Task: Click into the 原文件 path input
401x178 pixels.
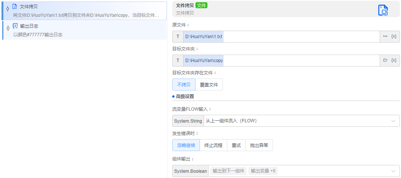Action: point(281,37)
